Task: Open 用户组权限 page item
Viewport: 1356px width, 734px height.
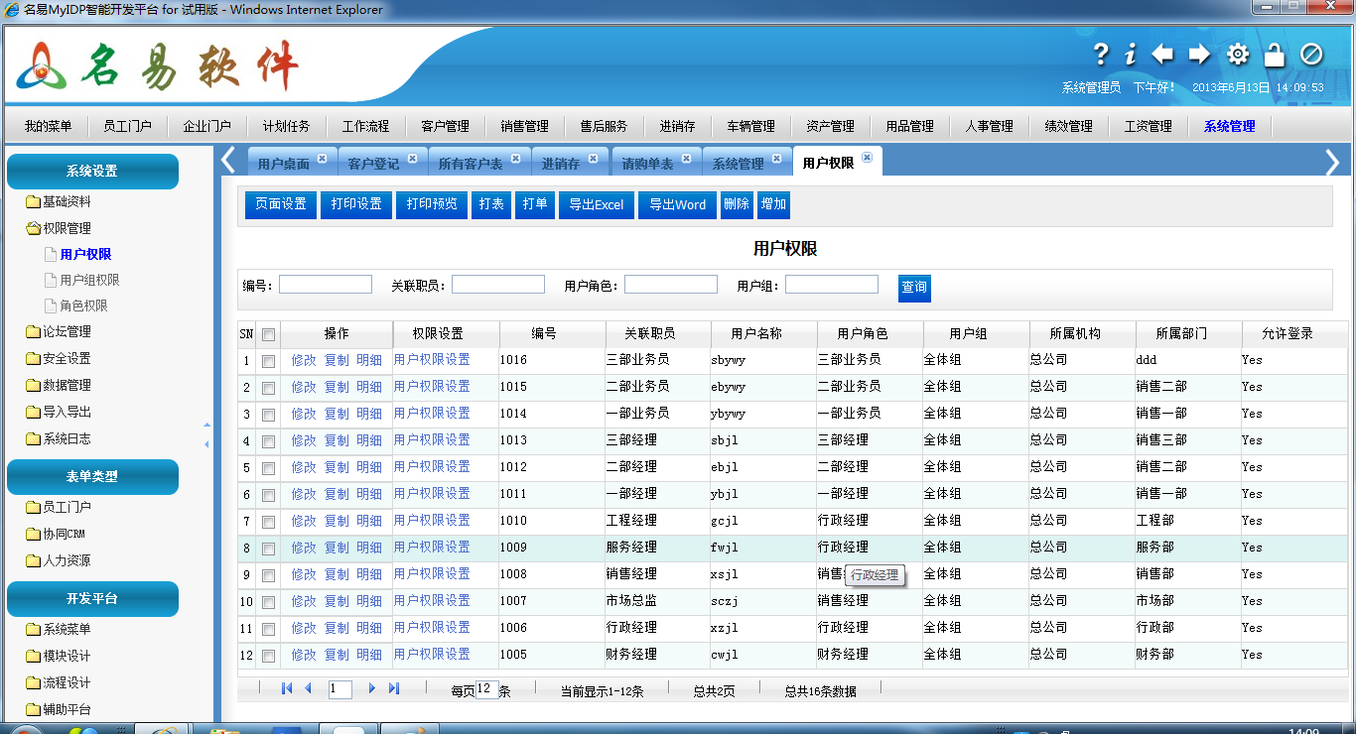Action: 82,280
